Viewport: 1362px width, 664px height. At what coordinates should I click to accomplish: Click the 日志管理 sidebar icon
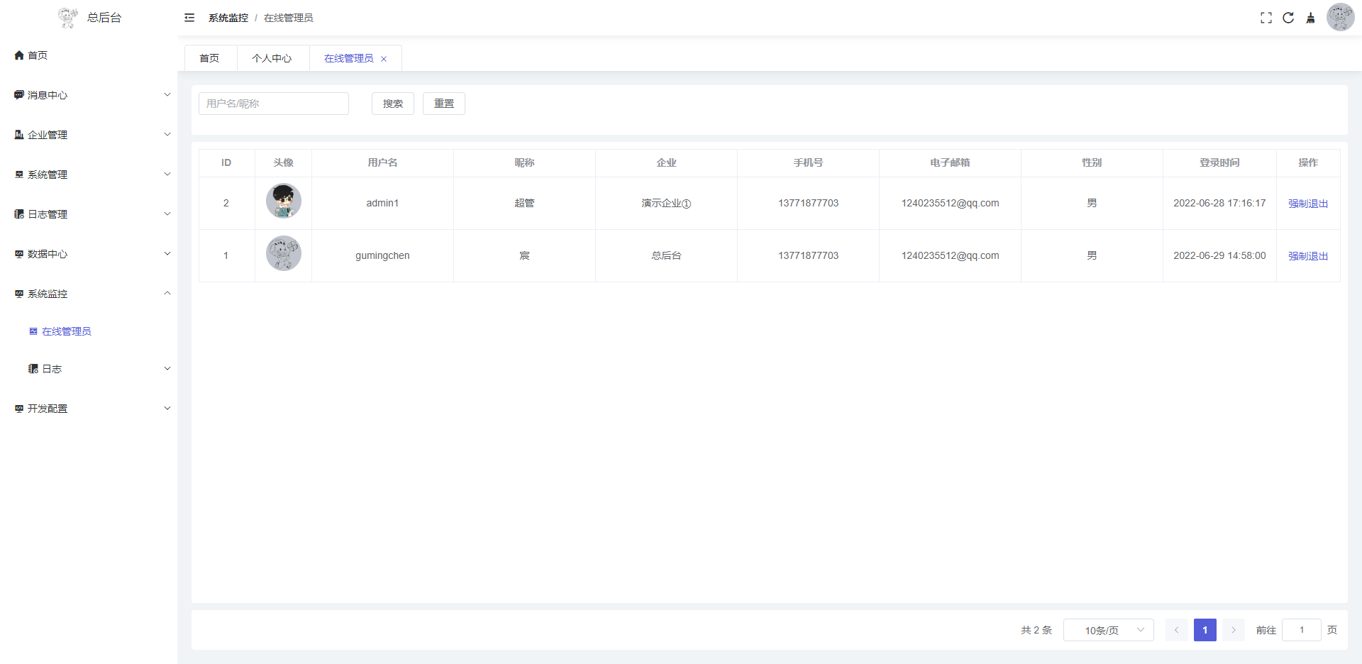pyautogui.click(x=19, y=214)
